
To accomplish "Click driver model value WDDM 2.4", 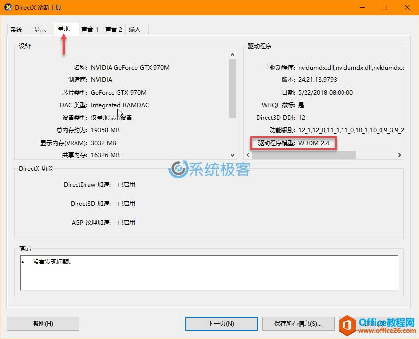I will point(314,143).
